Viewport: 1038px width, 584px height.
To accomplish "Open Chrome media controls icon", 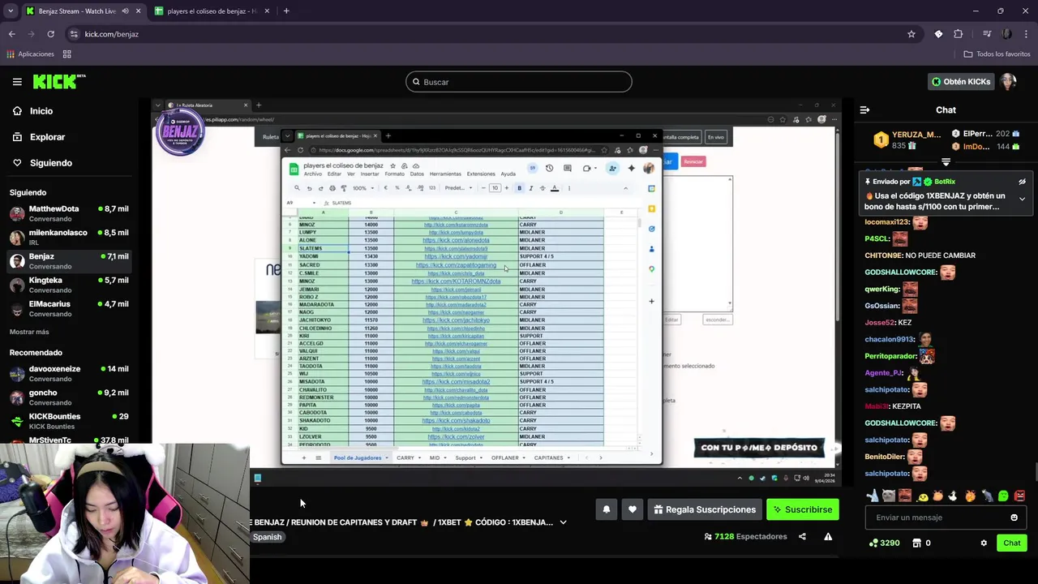I will click(987, 34).
